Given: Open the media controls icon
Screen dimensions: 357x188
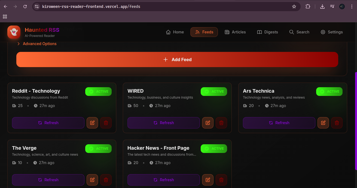Looking at the screenshot, I should (332, 7).
